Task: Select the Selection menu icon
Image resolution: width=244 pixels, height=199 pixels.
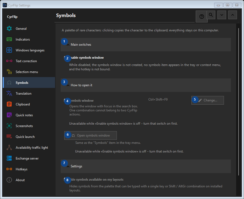Action: pos(9,72)
